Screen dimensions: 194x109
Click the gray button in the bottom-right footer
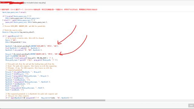point(191,105)
